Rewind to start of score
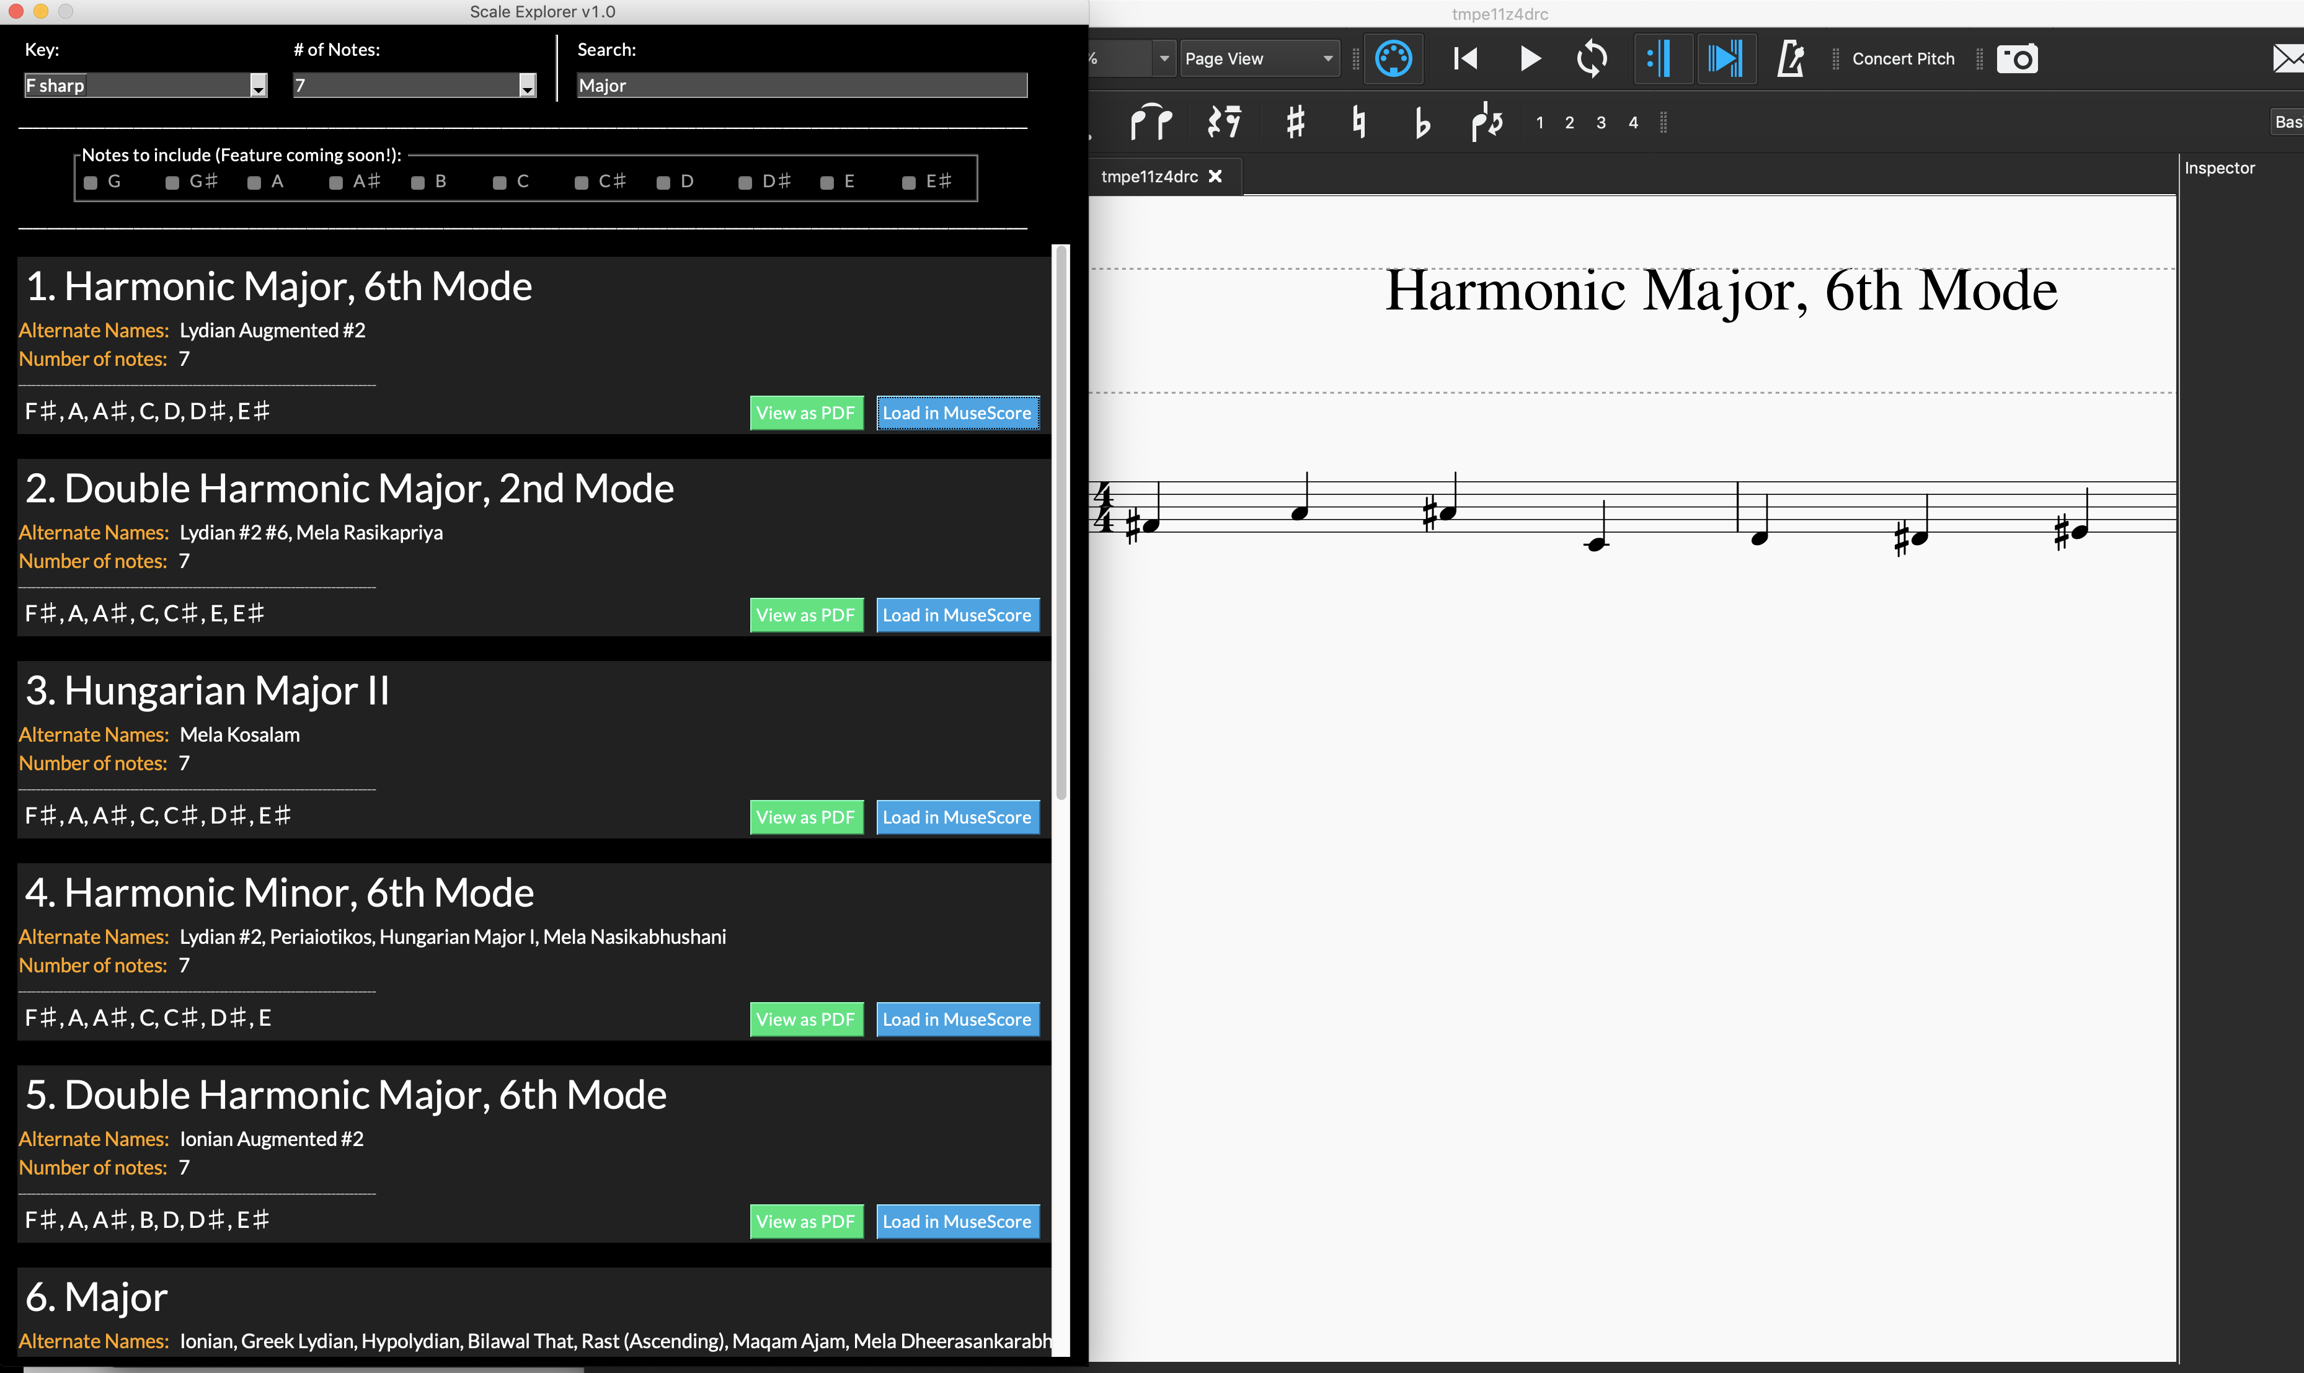Image resolution: width=2304 pixels, height=1373 pixels. point(1465,59)
